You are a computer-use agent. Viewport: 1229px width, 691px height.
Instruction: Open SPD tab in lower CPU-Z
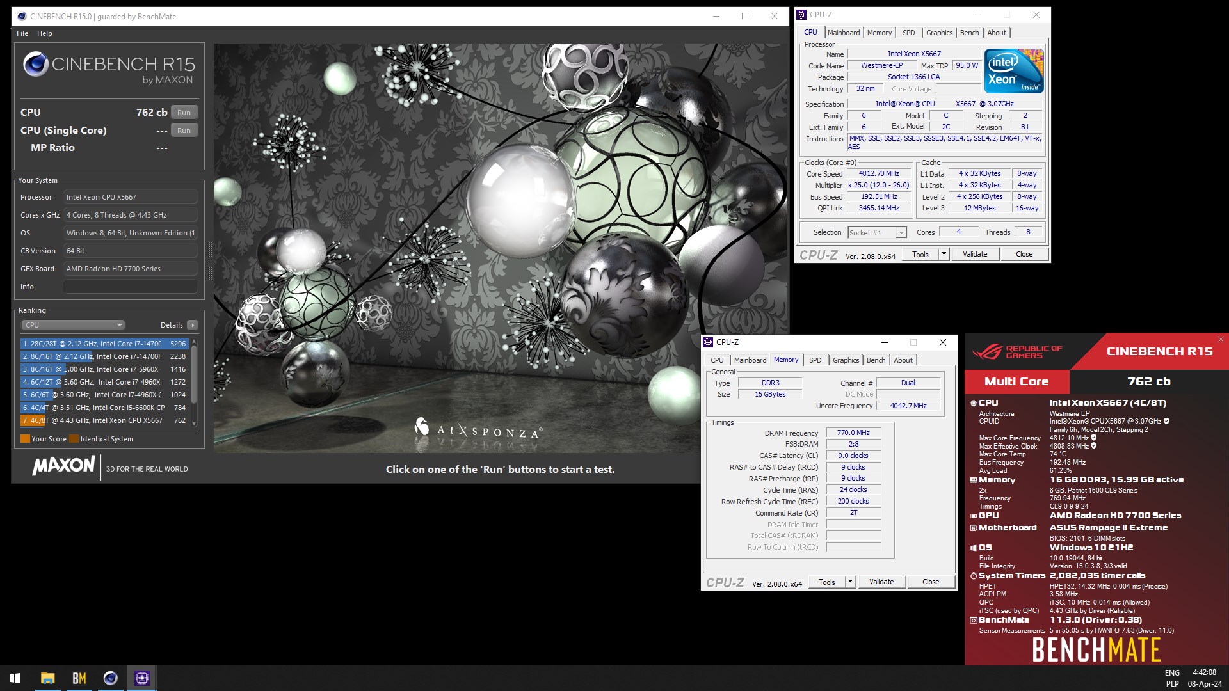(x=815, y=360)
